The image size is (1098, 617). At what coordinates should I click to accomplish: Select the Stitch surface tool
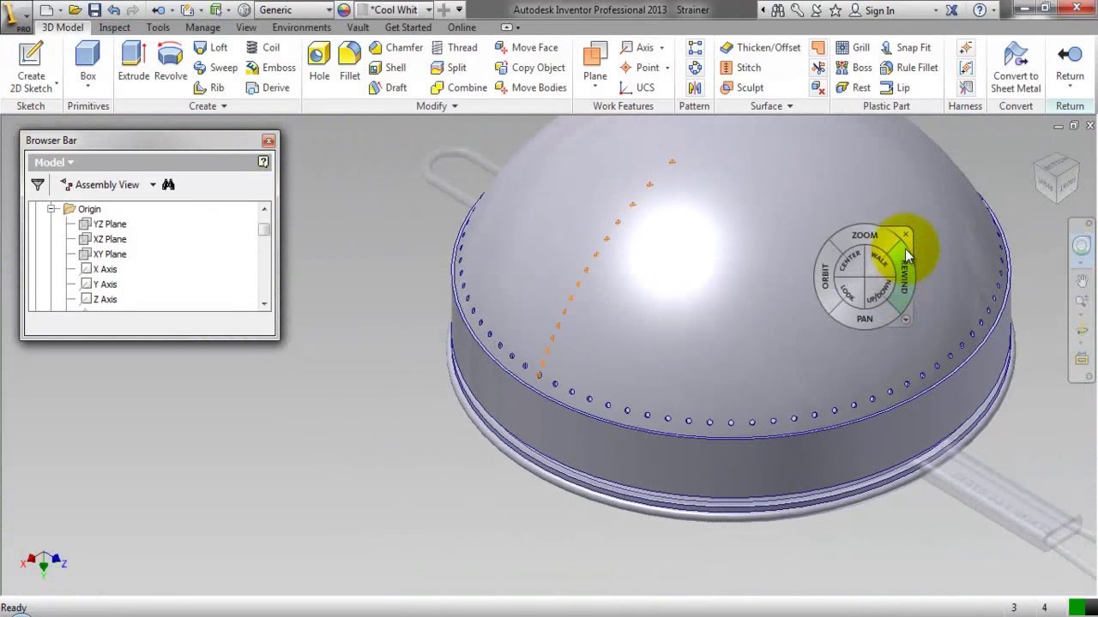[740, 68]
